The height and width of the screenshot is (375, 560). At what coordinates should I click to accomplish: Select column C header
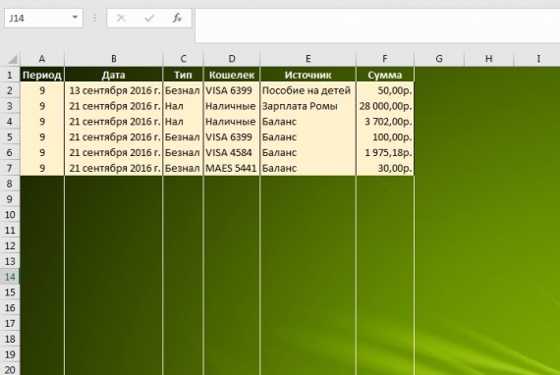point(183,59)
